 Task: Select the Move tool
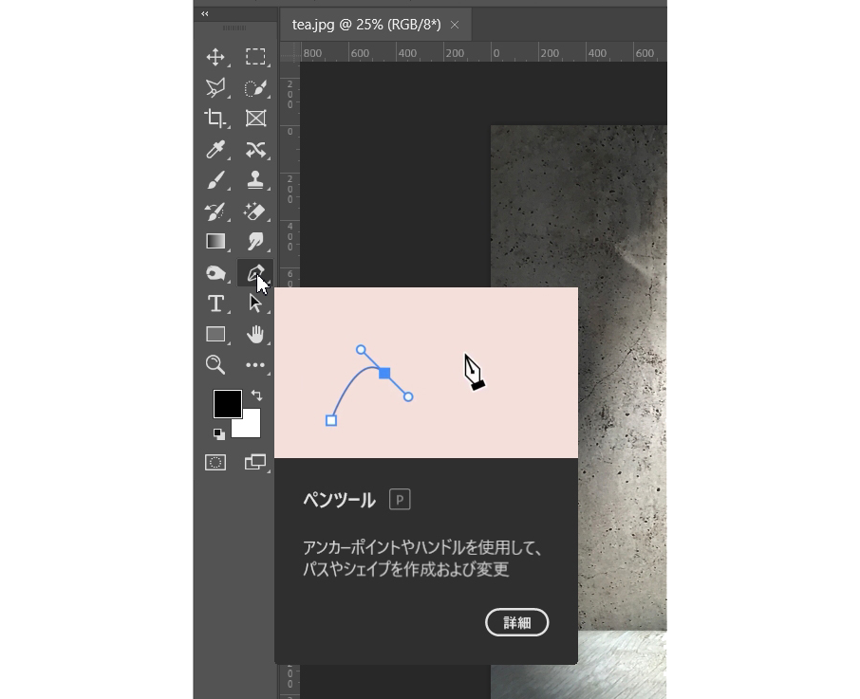tap(215, 57)
